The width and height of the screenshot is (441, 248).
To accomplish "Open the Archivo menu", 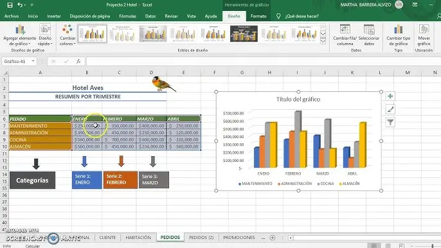I will (12, 16).
